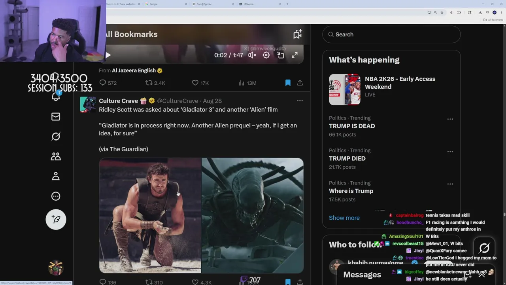Remove bookmark from Culture Crave post
The height and width of the screenshot is (285, 506).
pyautogui.click(x=288, y=282)
